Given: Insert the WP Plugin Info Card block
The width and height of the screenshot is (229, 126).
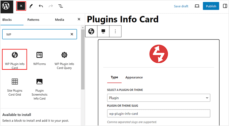Looking at the screenshot, I should [x=14, y=59].
